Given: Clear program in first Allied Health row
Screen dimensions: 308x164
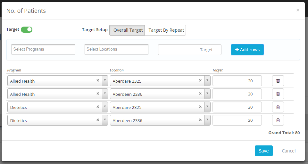Looking at the screenshot, I should pos(98,81).
